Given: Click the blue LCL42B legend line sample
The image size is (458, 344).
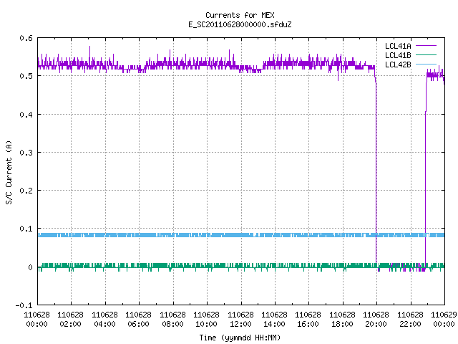Looking at the screenshot, I should click(426, 64).
